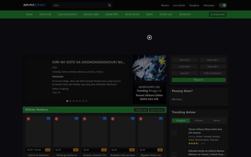251x157 pixels.
Task: Click TV badge on Ushiro no Shoumen card
Action: pos(48,118)
